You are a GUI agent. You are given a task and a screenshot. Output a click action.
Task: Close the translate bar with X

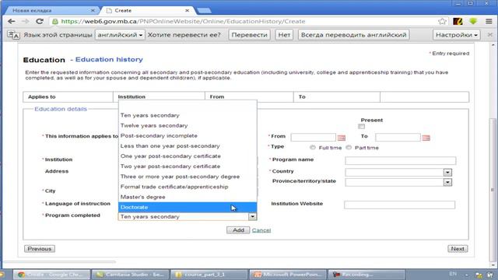click(x=490, y=34)
